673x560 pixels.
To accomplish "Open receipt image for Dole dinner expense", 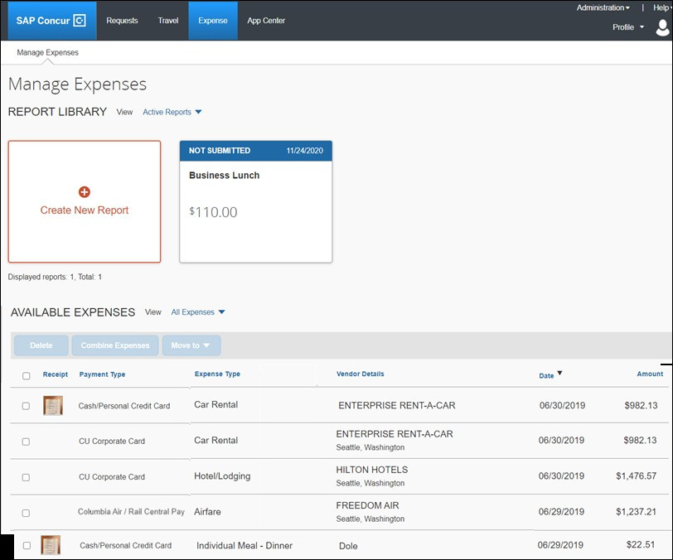I will 51,545.
